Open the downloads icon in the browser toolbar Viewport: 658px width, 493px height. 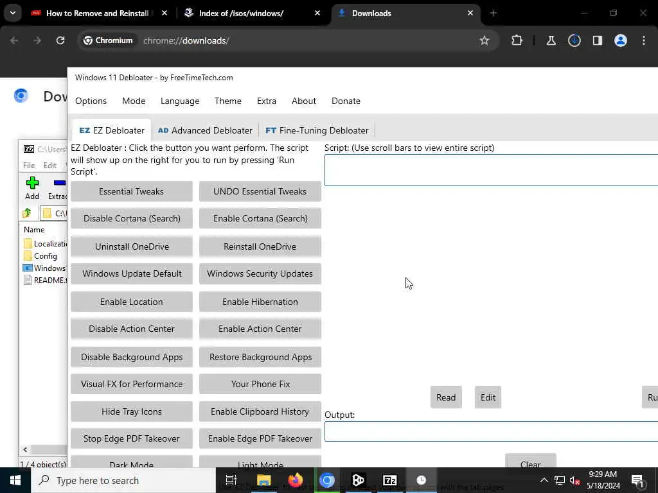[x=574, y=40]
